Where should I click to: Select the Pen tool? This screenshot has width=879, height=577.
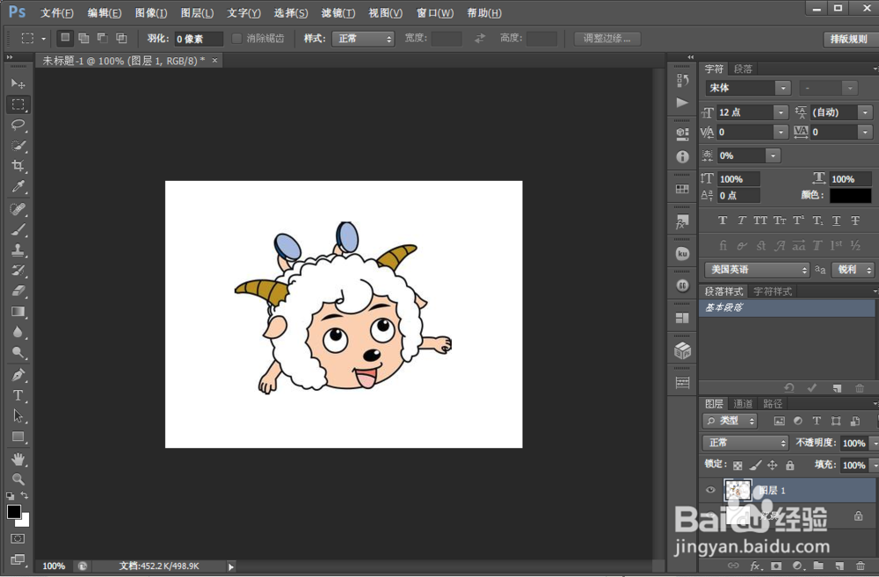(x=18, y=375)
